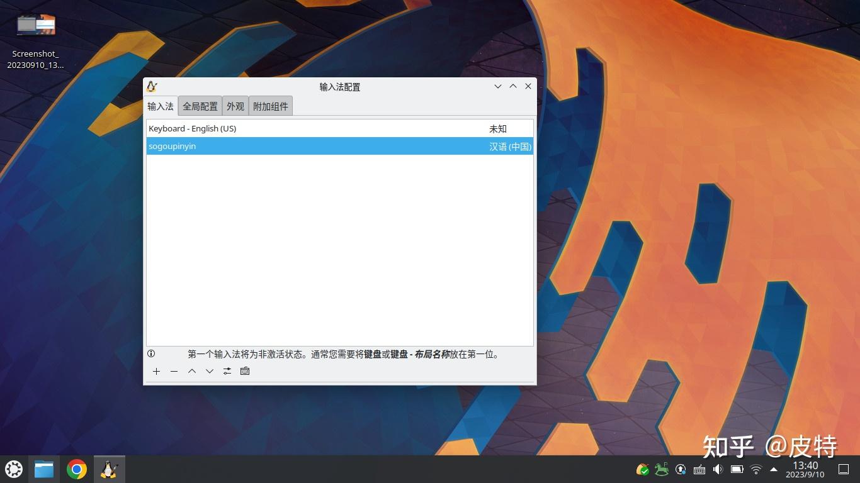The width and height of the screenshot is (860, 483).
Task: Expand hidden system tray icons arrow
Action: [x=773, y=469]
